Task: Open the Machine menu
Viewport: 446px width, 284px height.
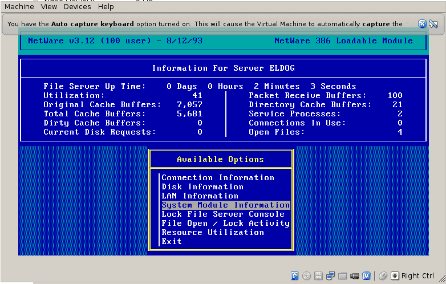Action: click(x=19, y=6)
